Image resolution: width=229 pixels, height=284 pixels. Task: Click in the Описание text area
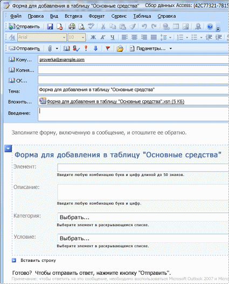143,192
